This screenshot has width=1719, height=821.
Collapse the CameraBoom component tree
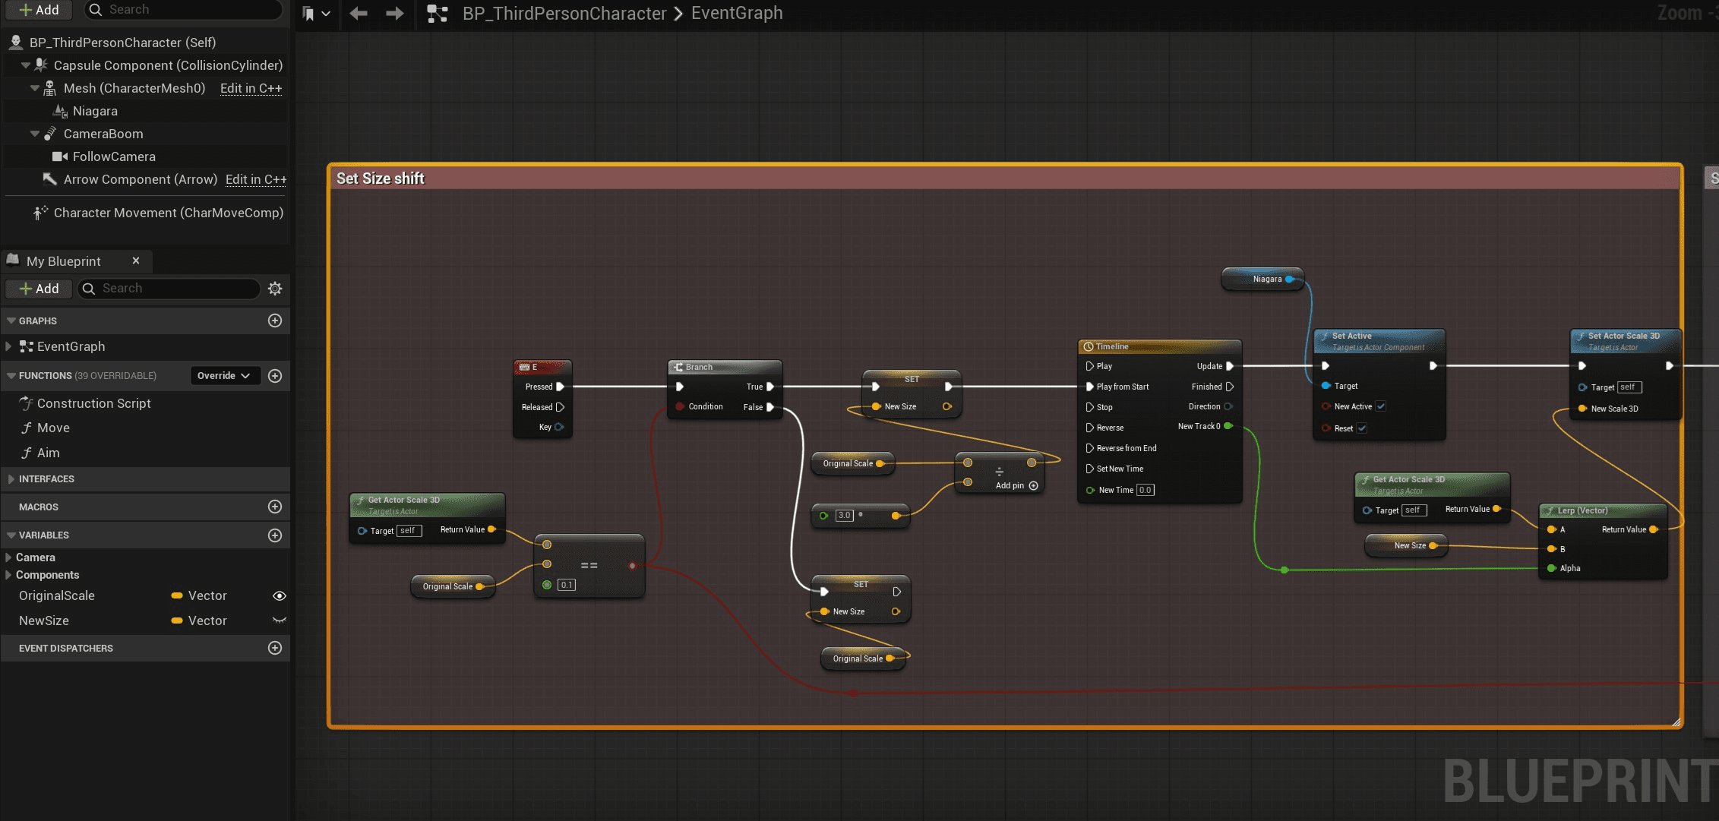35,134
